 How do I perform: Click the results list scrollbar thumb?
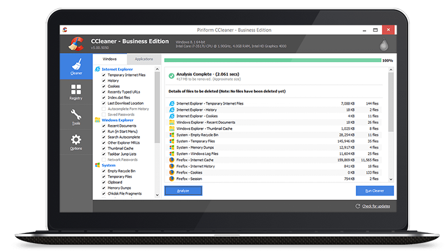[x=391, y=102]
